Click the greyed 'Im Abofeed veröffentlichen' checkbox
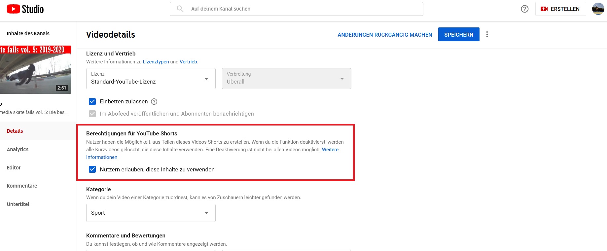The height and width of the screenshot is (251, 607). click(92, 114)
